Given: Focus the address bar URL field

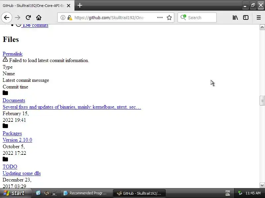Looking at the screenshot, I should 116,17.
